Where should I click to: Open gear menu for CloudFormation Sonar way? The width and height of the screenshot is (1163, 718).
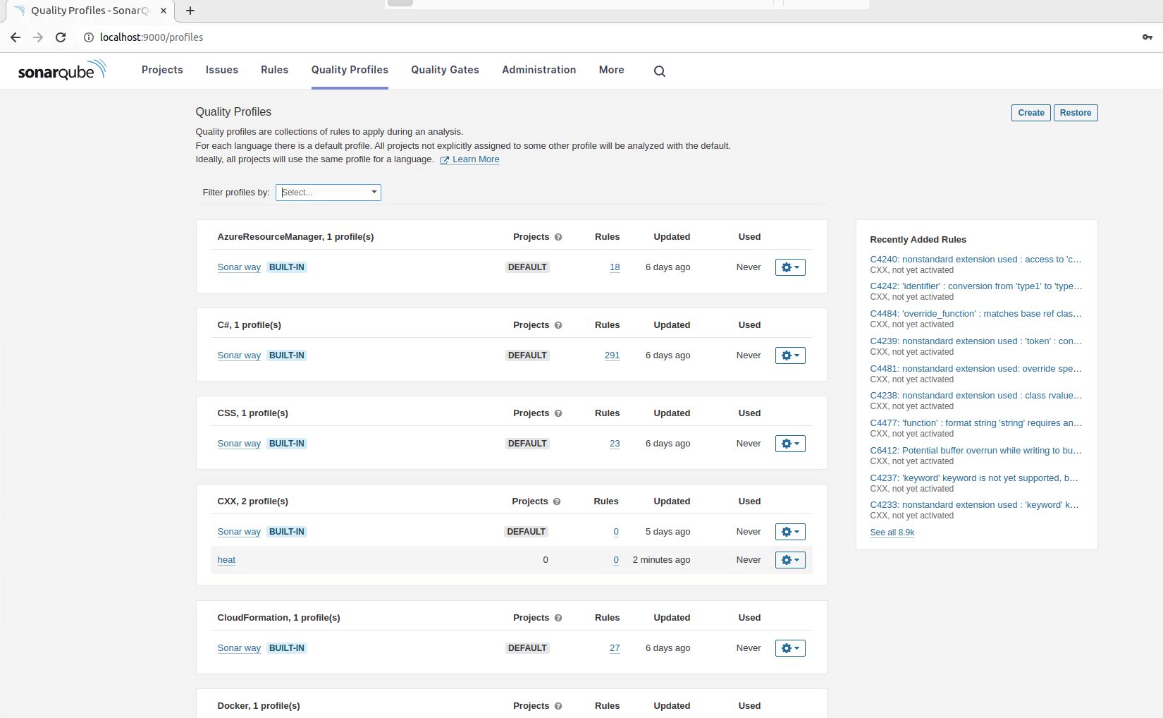tap(789, 648)
